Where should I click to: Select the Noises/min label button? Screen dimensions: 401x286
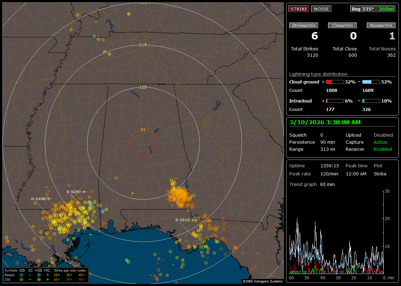381,25
